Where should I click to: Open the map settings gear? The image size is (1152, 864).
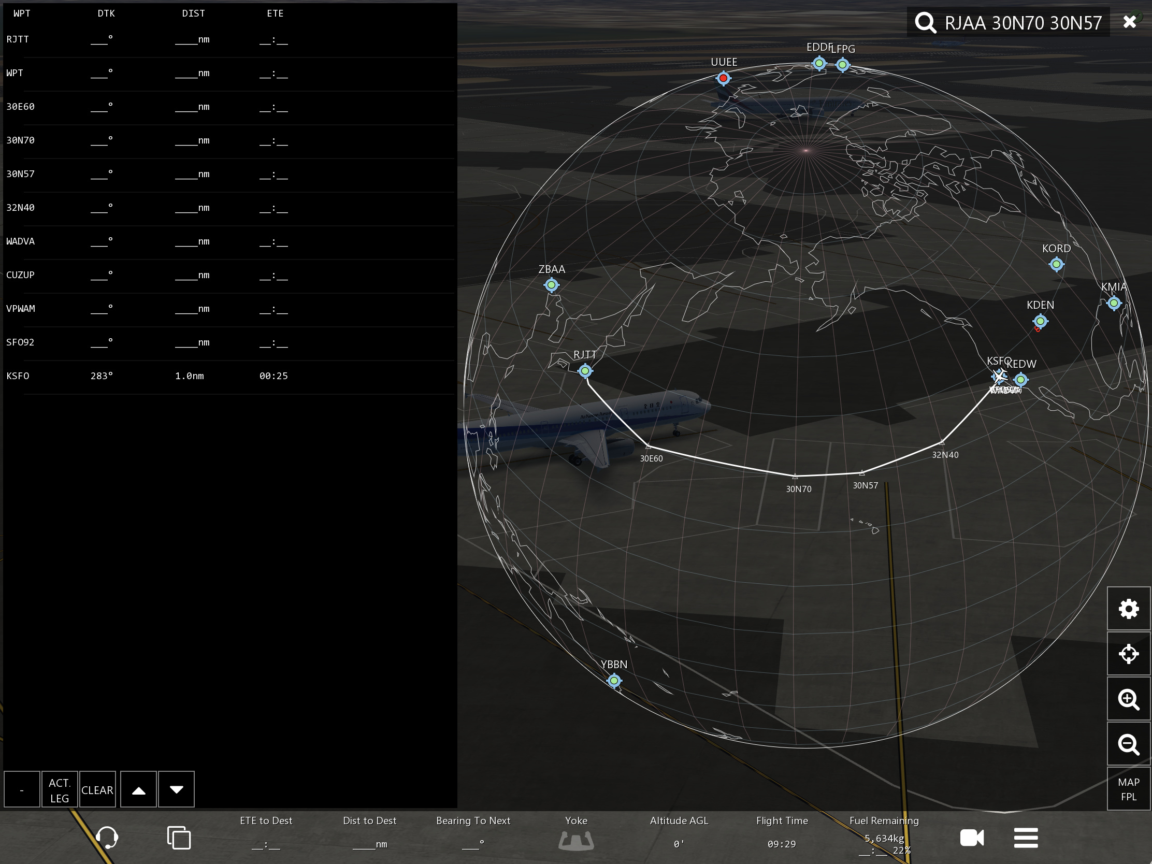coord(1128,608)
